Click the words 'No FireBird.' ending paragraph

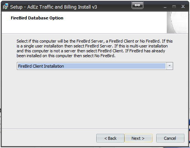click(105, 56)
